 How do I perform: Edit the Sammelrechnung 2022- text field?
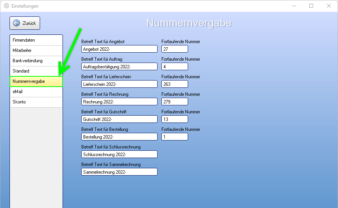pos(119,172)
